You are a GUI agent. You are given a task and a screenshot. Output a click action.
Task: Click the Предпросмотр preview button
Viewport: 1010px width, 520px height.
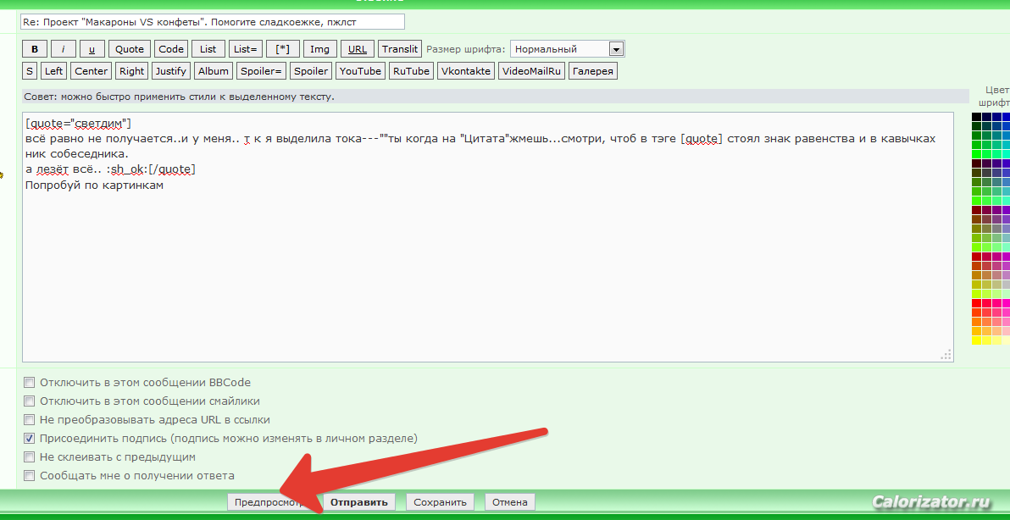(273, 502)
